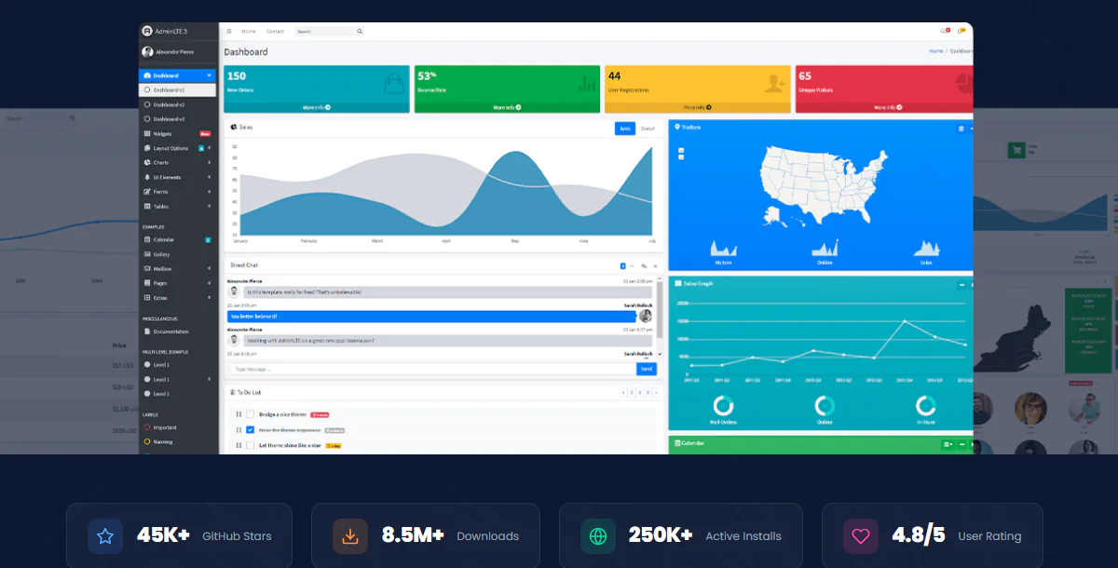Open the Calendar card dropdown button

pos(948,444)
